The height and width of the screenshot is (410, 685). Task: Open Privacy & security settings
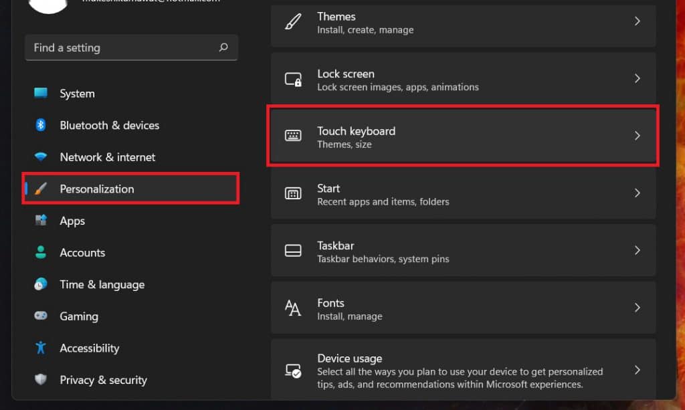[x=130, y=380]
